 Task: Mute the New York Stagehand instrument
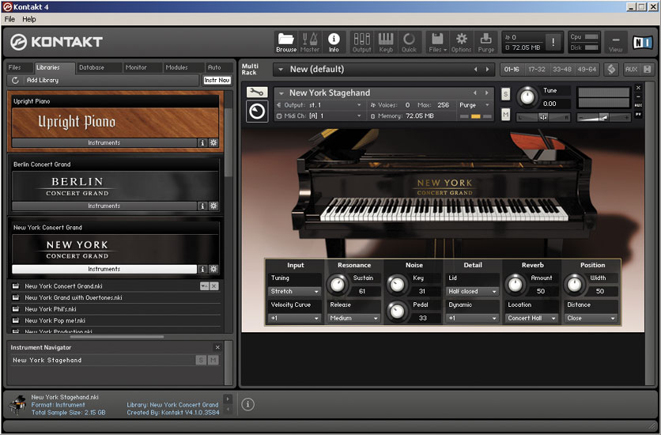(x=505, y=114)
